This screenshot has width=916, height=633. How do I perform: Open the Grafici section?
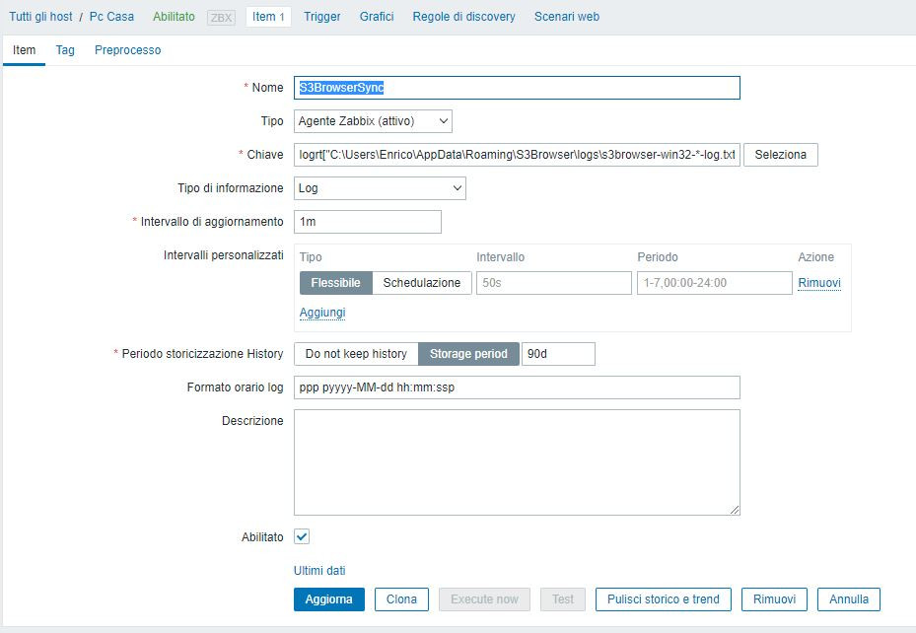pyautogui.click(x=376, y=16)
